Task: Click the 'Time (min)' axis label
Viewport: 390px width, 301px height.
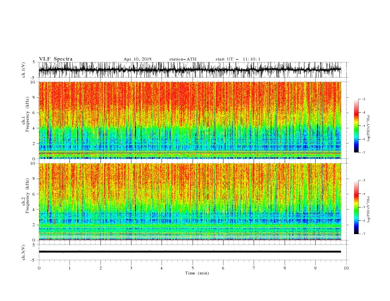Action: click(197, 273)
